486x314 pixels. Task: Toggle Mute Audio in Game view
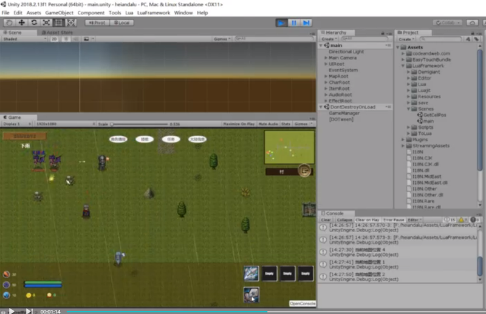click(268, 124)
